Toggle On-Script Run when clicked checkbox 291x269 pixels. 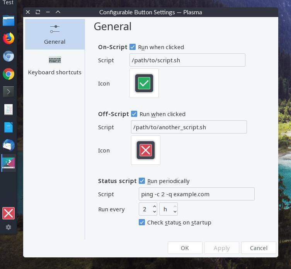(x=133, y=47)
